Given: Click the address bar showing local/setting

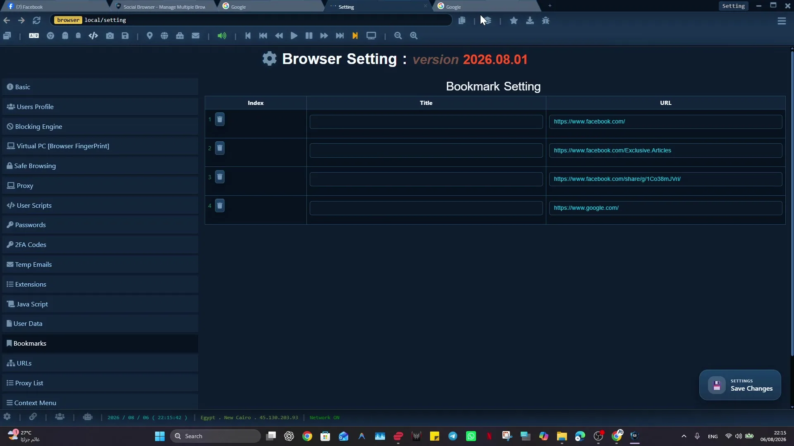Looking at the screenshot, I should (x=251, y=20).
